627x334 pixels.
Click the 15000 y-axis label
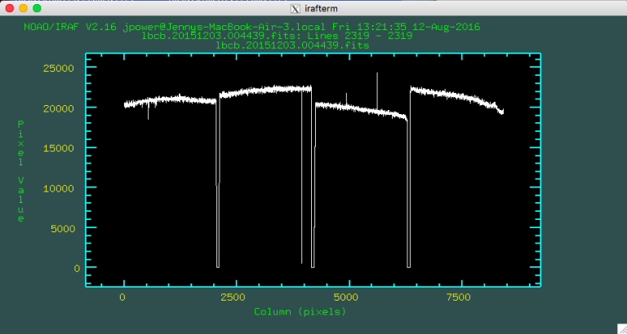pos(59,148)
